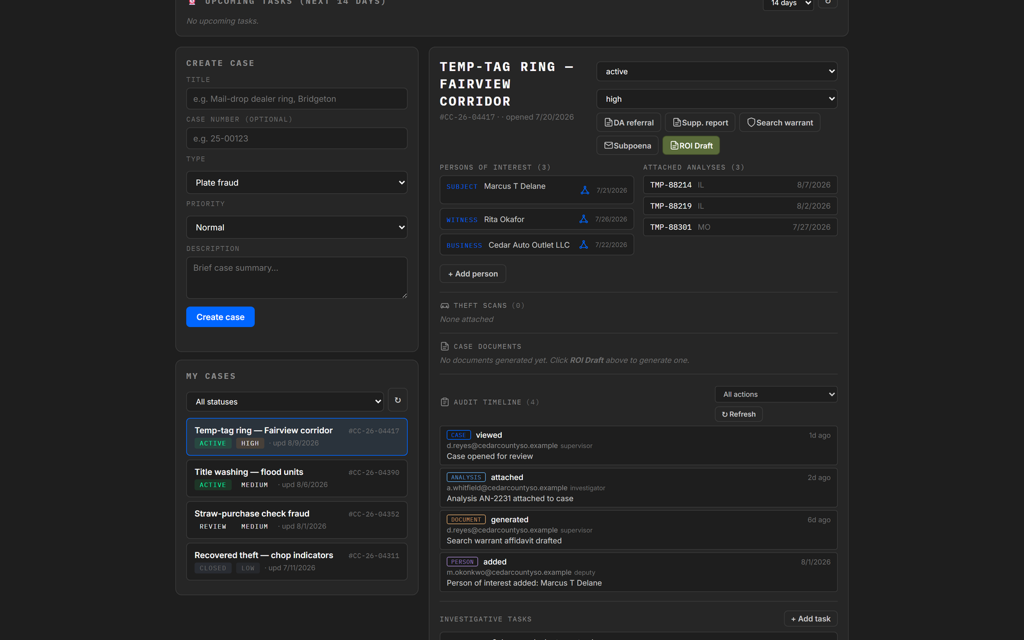Open attached analysis TMP-88301
1024x640 pixels.
pos(740,227)
